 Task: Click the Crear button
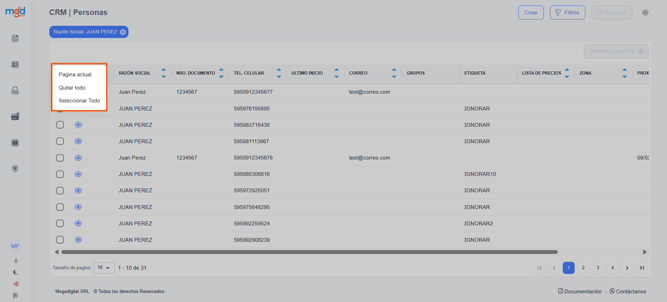coord(530,13)
